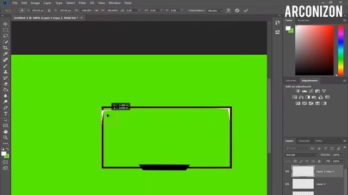
Task: Open Edit Toolbar three-dots button
Action: (x=5, y=143)
